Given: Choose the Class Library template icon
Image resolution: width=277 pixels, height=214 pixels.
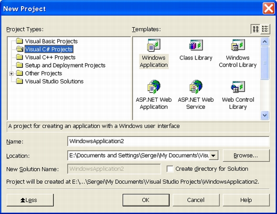Looking at the screenshot, I should [196, 45].
